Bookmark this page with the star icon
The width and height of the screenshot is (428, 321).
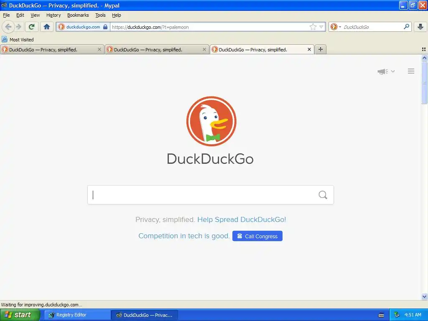pyautogui.click(x=313, y=27)
